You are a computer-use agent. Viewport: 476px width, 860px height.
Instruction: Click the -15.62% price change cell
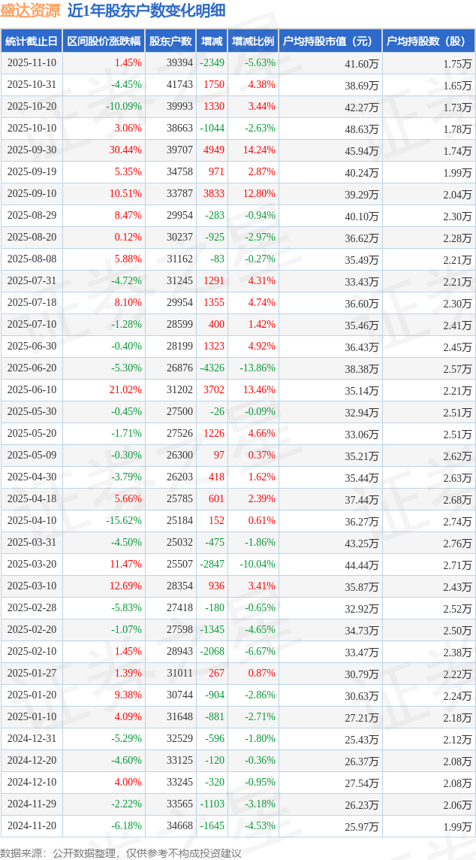click(x=124, y=521)
